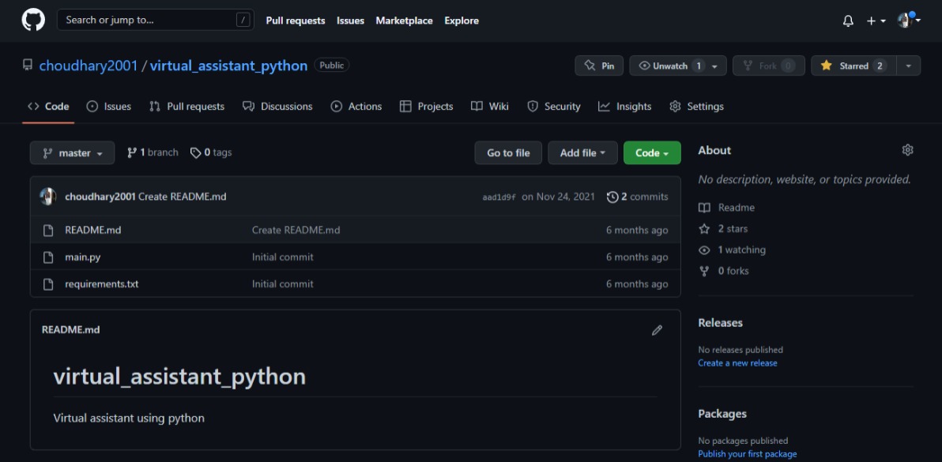Image resolution: width=942 pixels, height=462 pixels.
Task: Jump to Readme from the About sidebar
Action: (x=727, y=208)
